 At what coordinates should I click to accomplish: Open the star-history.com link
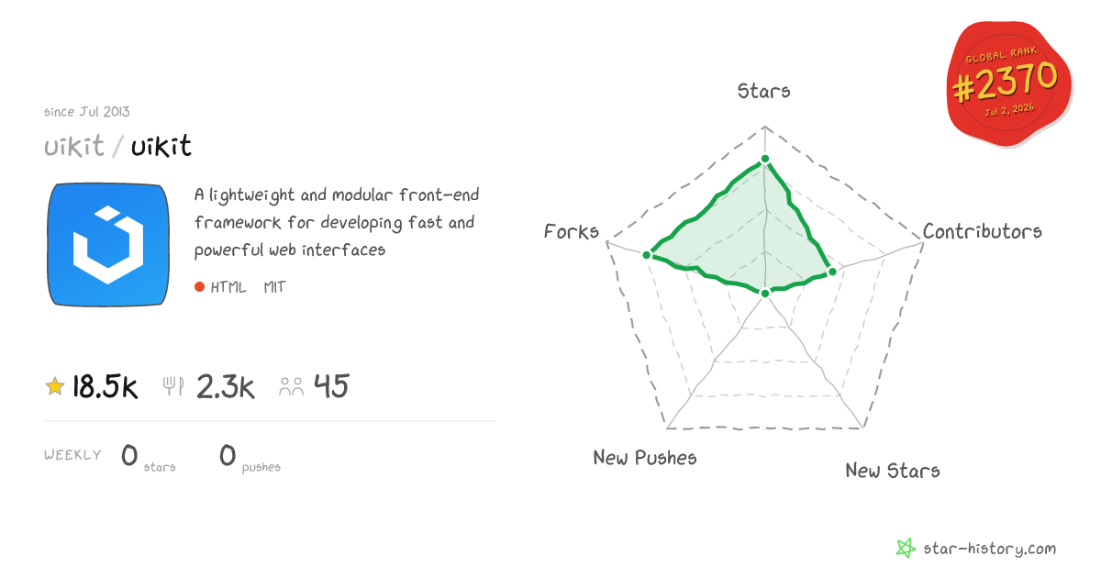(x=989, y=549)
